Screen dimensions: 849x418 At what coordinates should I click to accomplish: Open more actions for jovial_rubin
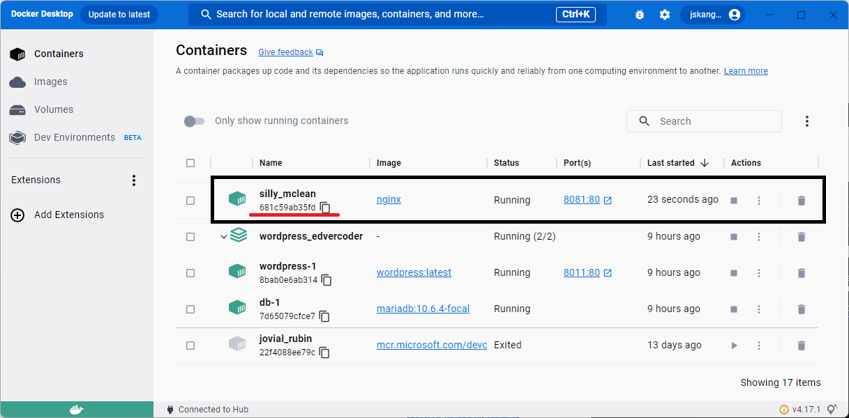(759, 346)
